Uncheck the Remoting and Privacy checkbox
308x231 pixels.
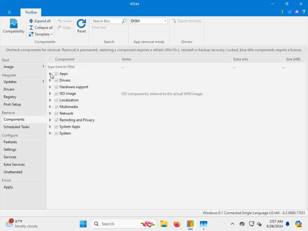[56, 120]
